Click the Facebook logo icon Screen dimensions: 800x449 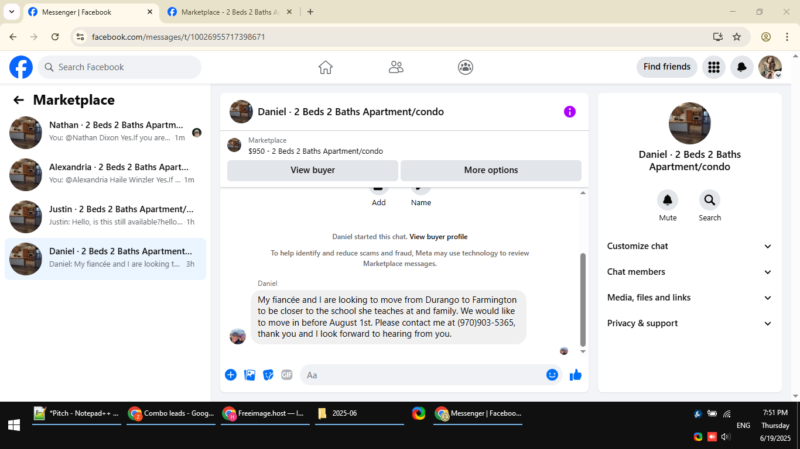(21, 67)
